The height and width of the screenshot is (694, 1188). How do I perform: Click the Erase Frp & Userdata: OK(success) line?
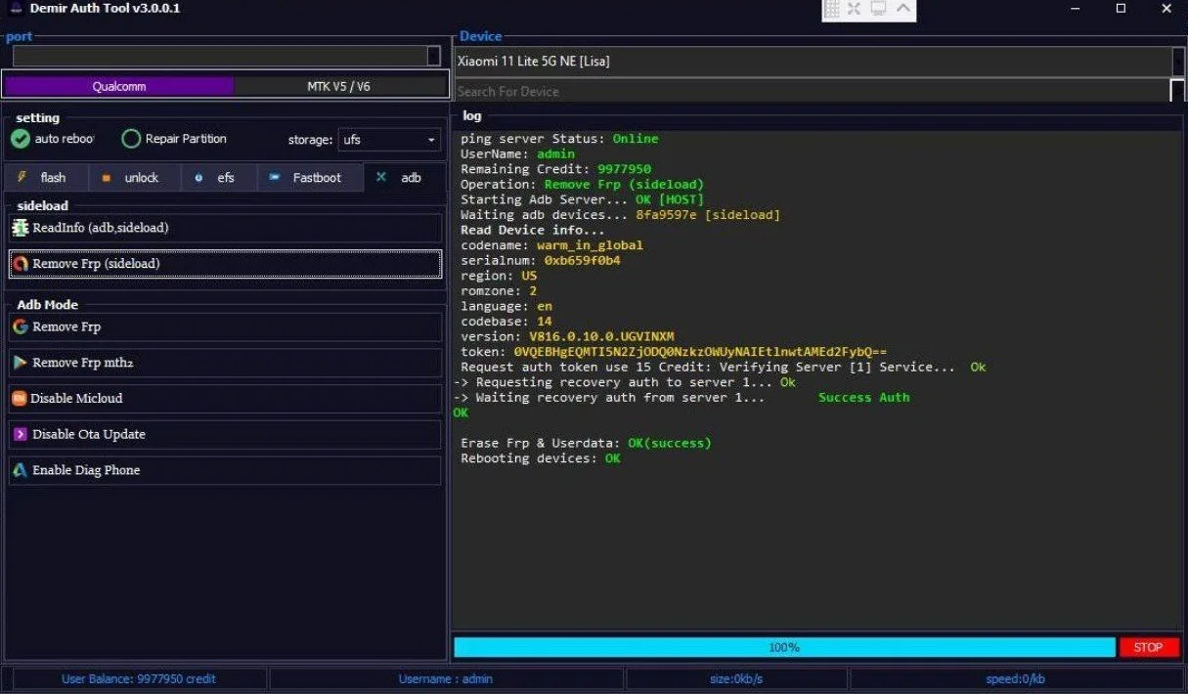586,443
